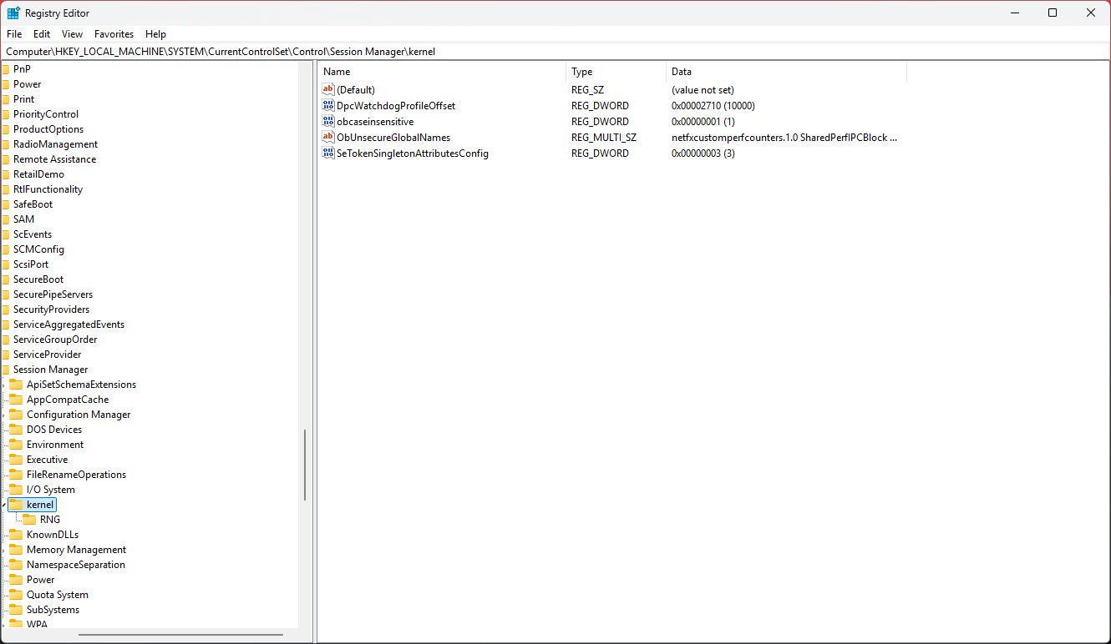Click inside the registry path address bar
This screenshot has height=644, width=1111.
coord(501,51)
